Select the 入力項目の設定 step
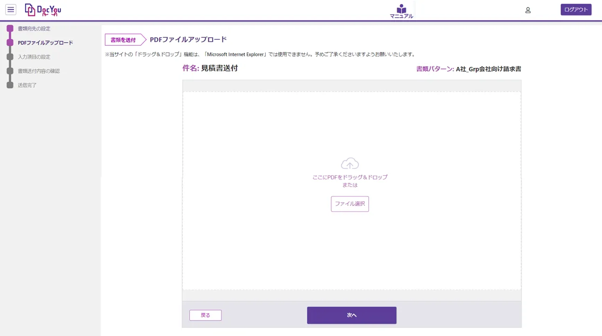 pos(34,57)
